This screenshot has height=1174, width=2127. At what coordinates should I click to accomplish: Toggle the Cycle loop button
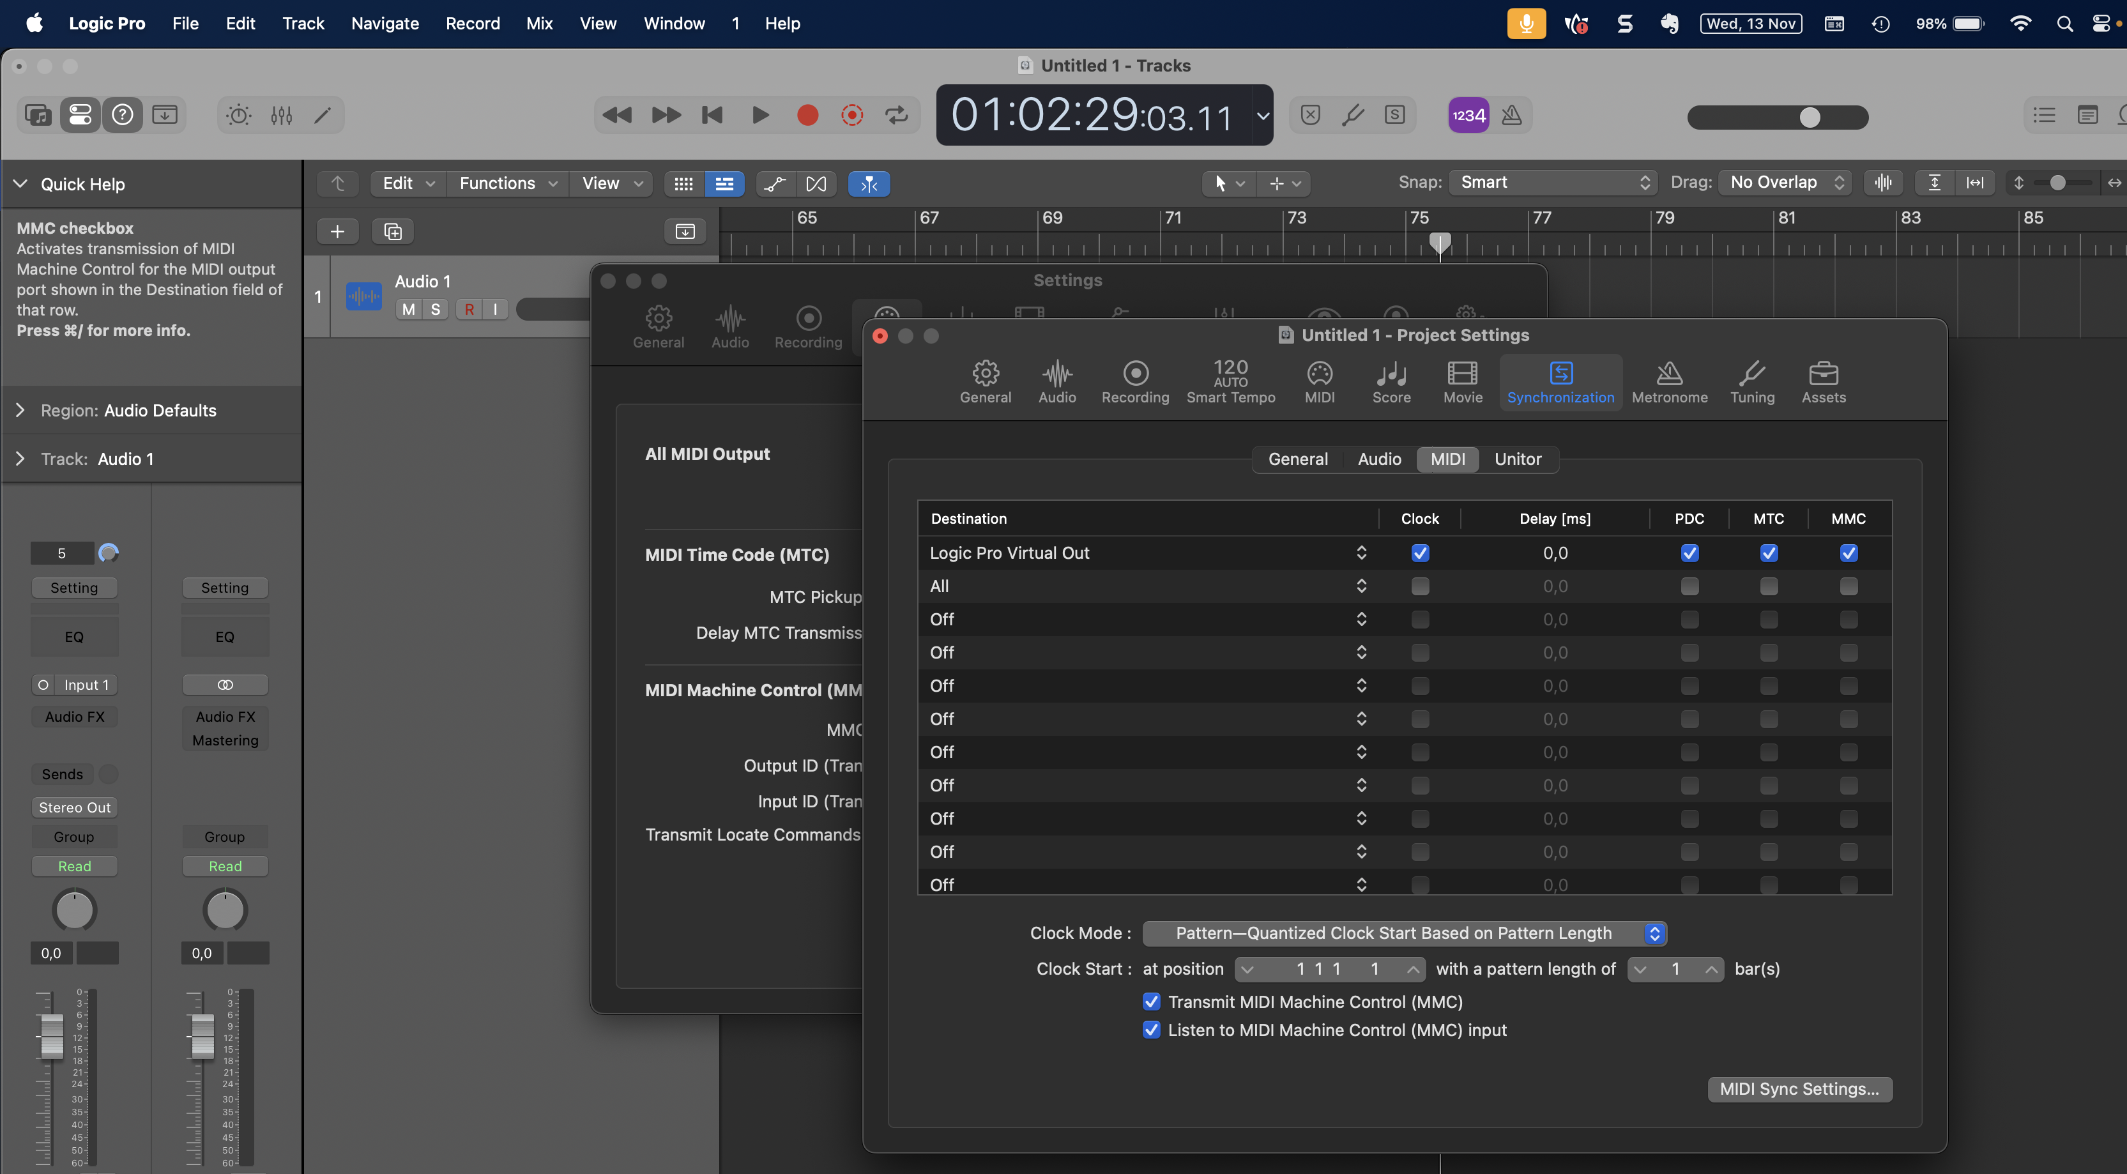click(x=897, y=115)
